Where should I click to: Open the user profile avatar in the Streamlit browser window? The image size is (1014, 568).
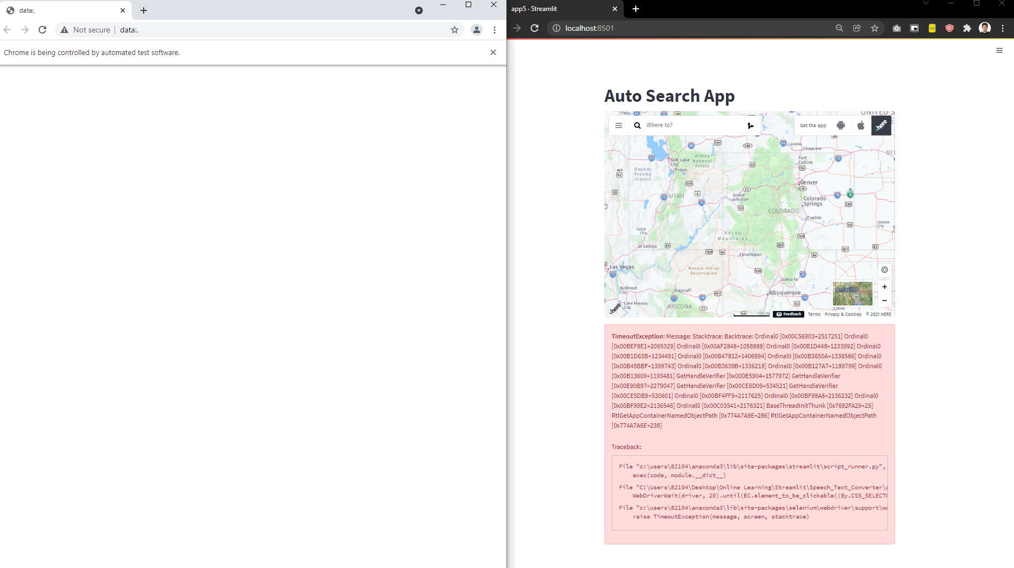[985, 28]
